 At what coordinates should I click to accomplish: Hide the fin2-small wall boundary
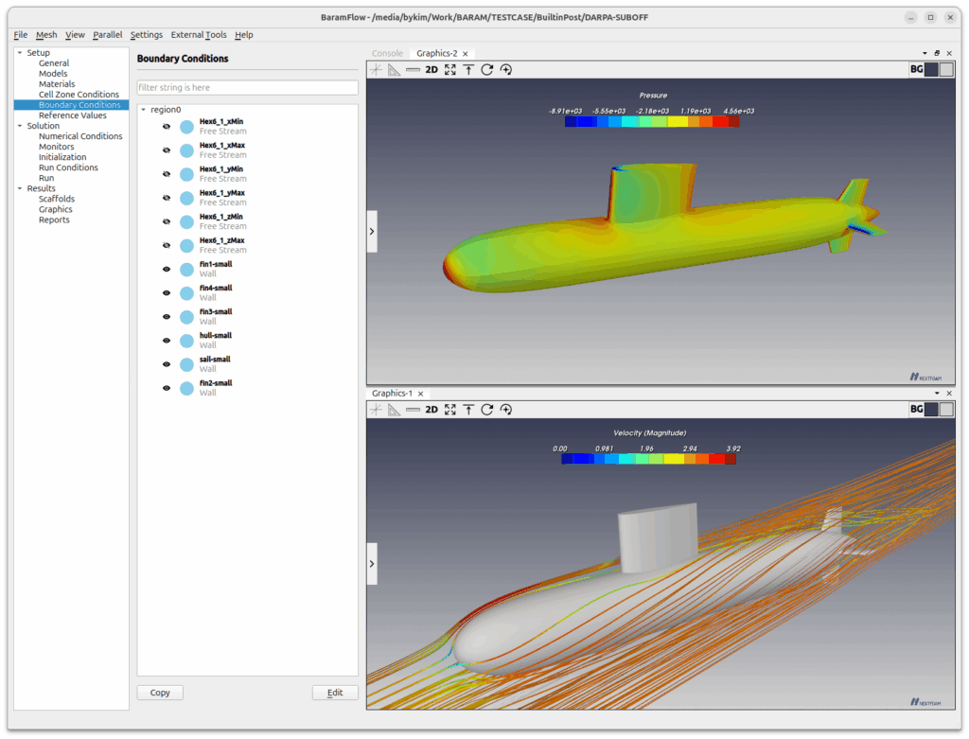pyautogui.click(x=167, y=388)
